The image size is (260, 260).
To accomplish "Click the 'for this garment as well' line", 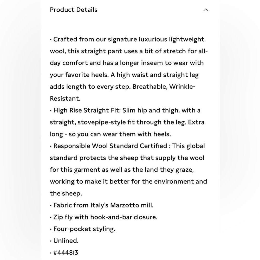I will [x=122, y=170].
